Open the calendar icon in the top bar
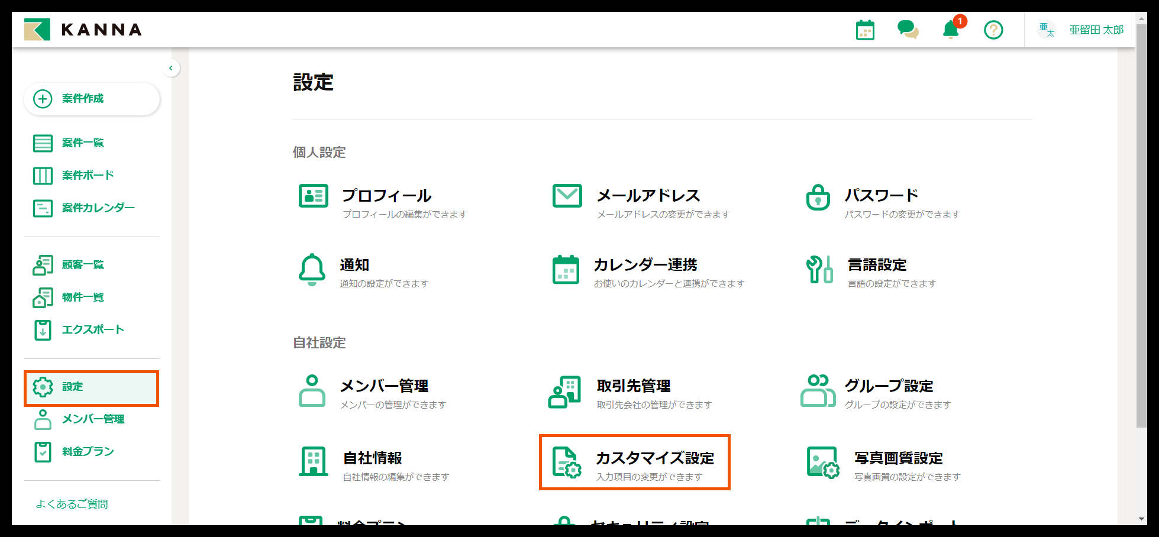 pyautogui.click(x=864, y=30)
